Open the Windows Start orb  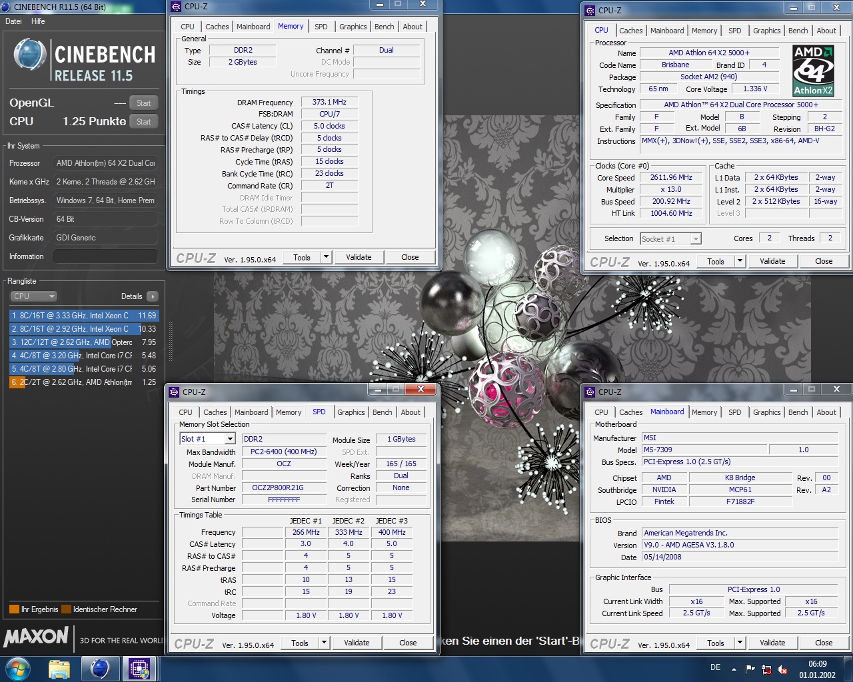(x=17, y=668)
